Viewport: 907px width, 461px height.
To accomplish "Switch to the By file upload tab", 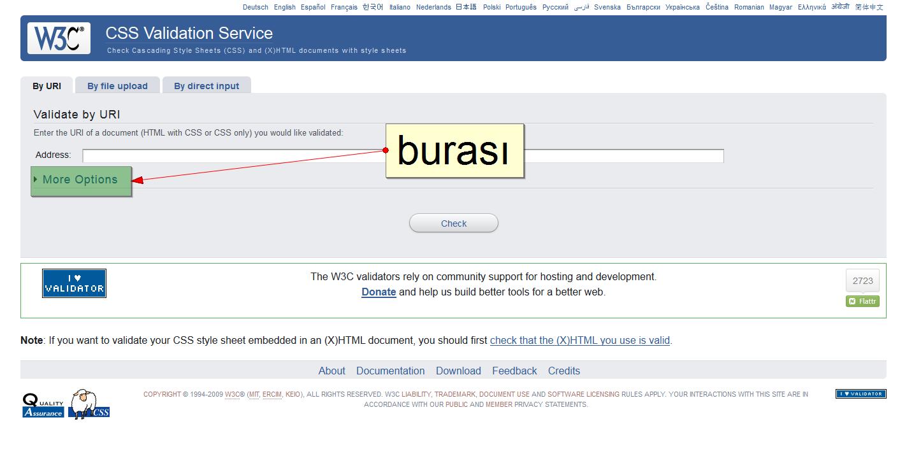I will (x=117, y=86).
